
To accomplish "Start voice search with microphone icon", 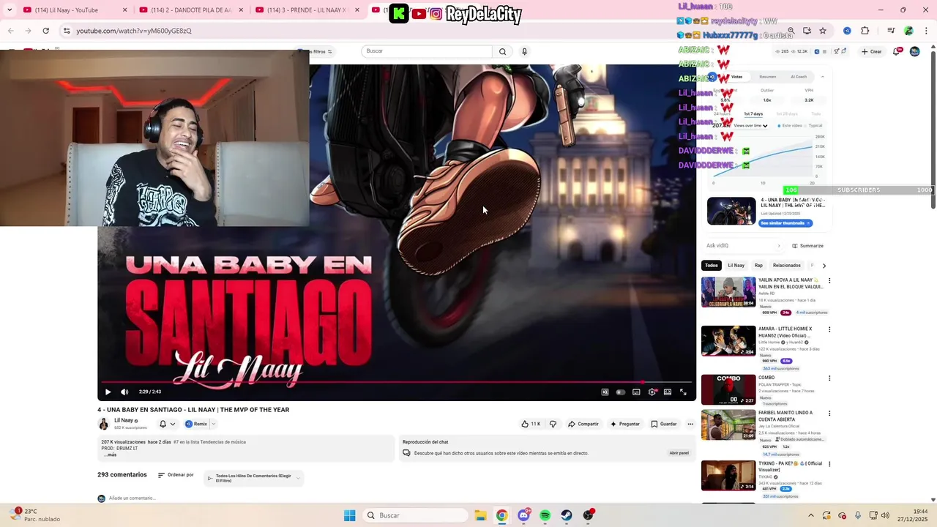I will point(524,51).
